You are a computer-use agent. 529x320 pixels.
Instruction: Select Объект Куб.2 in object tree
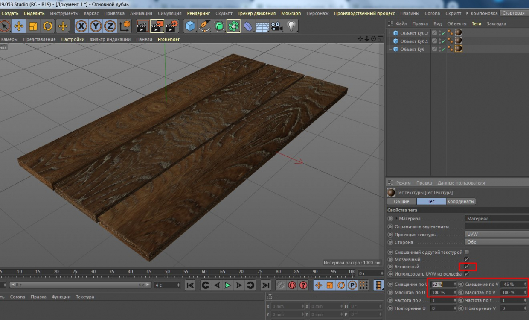tap(414, 33)
